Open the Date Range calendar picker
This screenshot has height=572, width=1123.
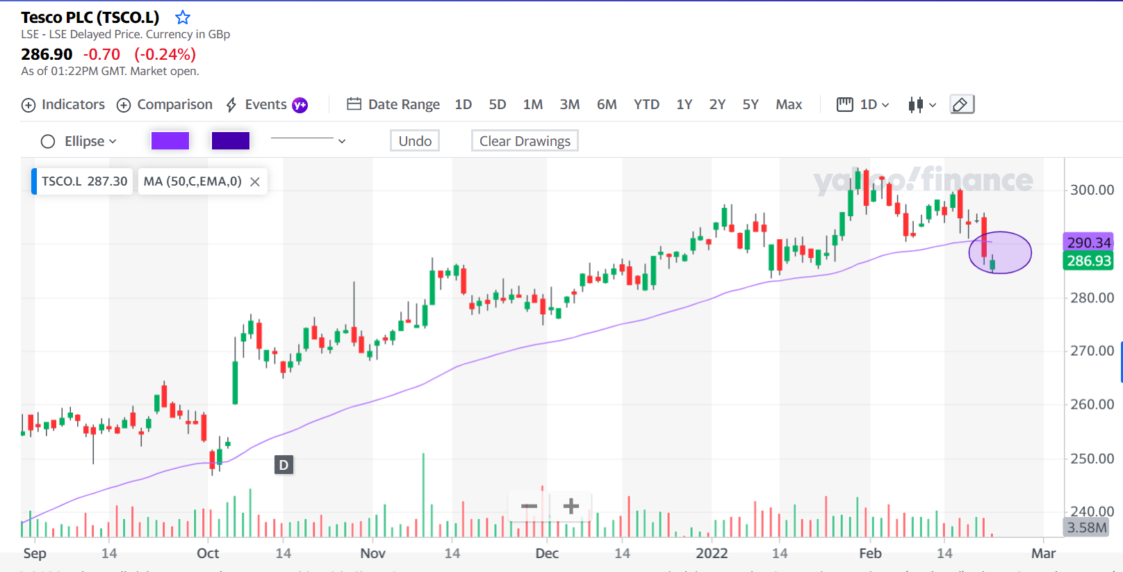393,105
